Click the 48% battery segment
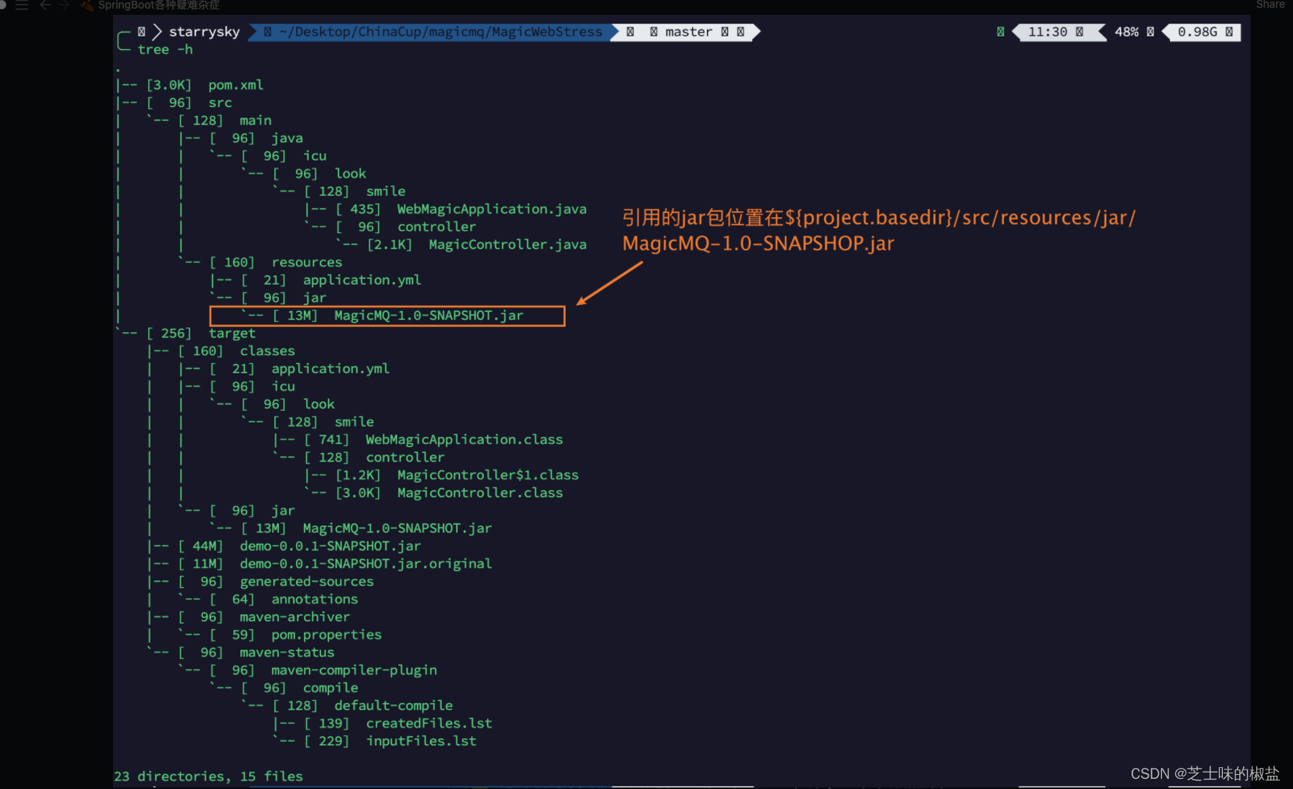 1126,32
